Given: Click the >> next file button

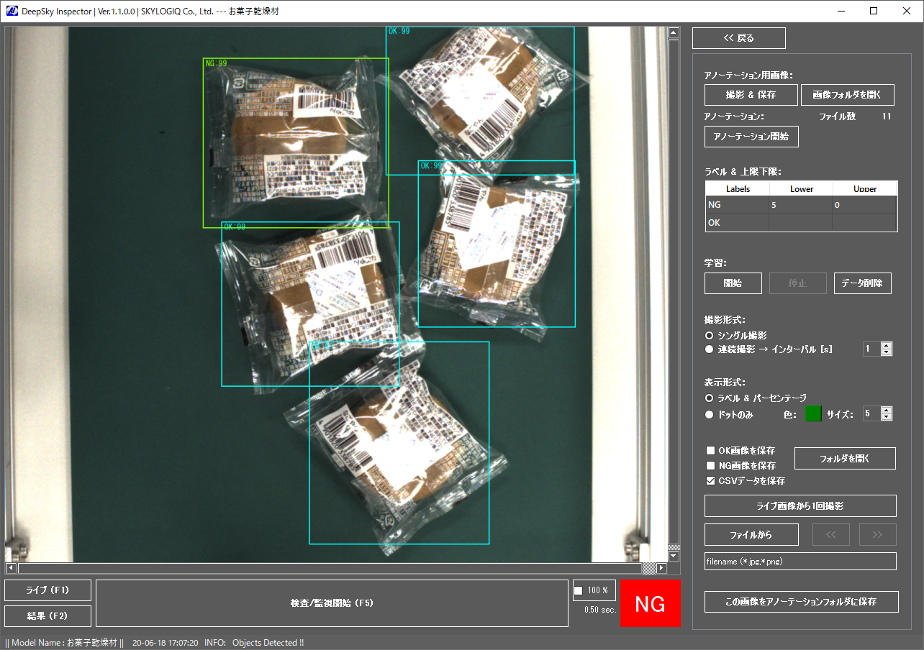Looking at the screenshot, I should pos(877,535).
